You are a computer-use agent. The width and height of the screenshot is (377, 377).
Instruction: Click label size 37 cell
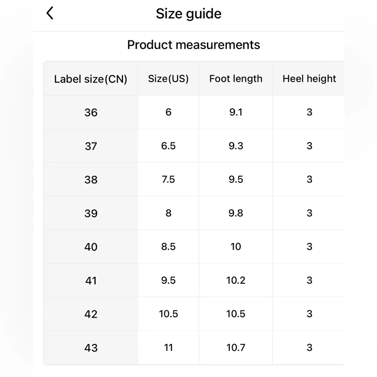coord(91,146)
